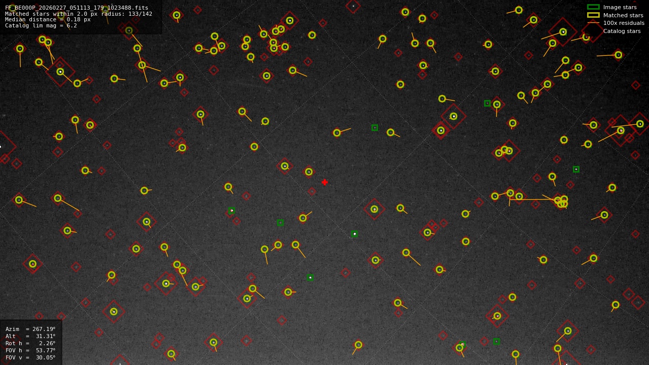The image size is (649, 365).
Task: Click the orange 100x residuals legend line
Action: (x=593, y=23)
